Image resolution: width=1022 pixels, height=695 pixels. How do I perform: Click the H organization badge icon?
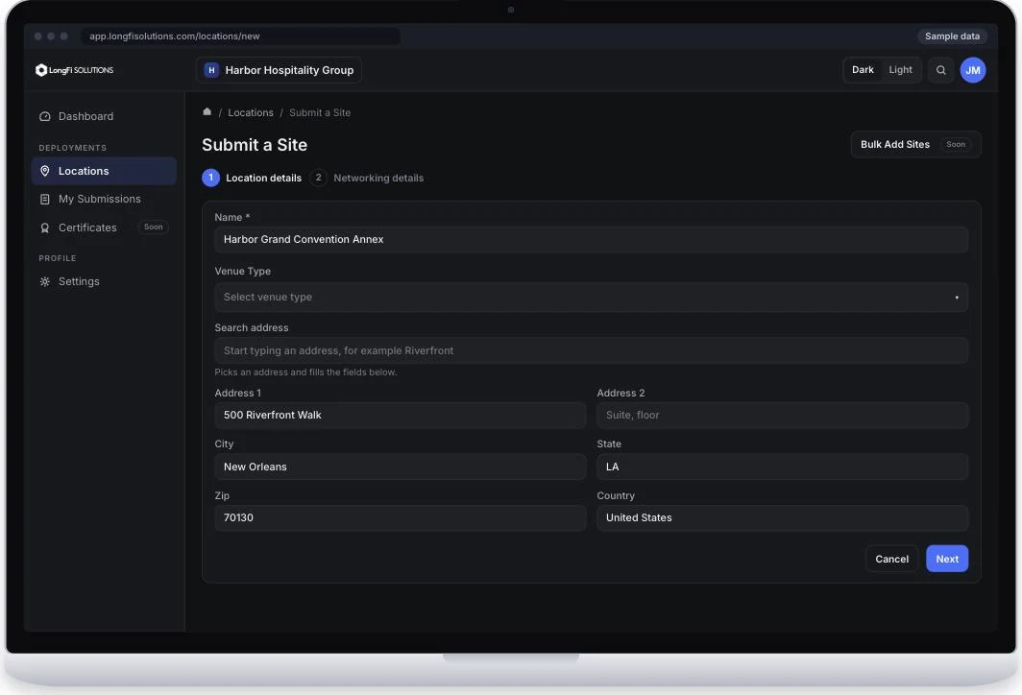(x=211, y=70)
